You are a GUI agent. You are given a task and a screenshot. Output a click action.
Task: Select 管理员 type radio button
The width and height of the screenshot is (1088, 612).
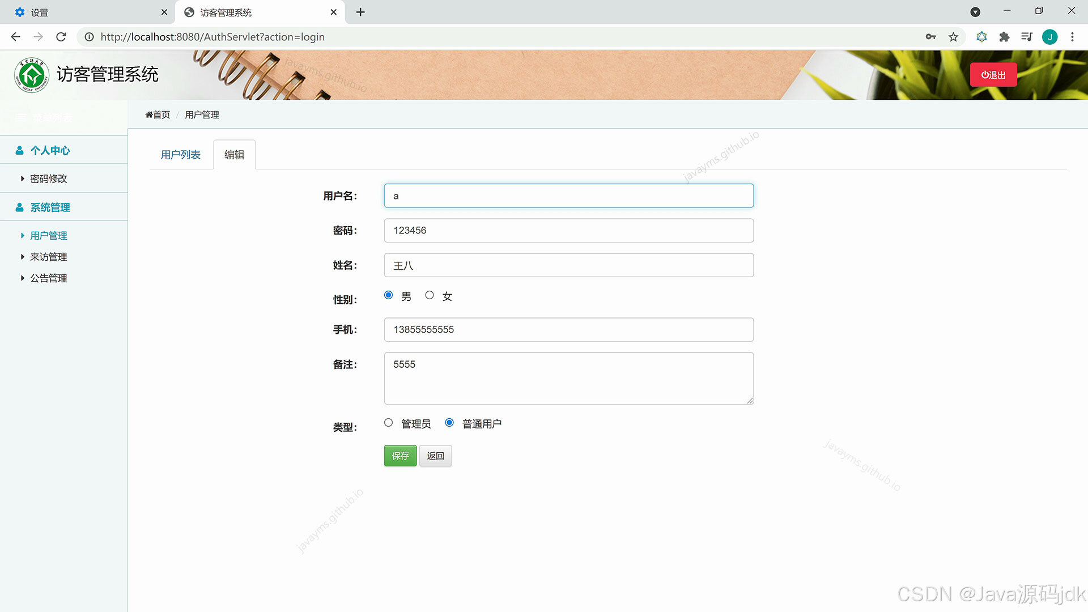(x=388, y=423)
